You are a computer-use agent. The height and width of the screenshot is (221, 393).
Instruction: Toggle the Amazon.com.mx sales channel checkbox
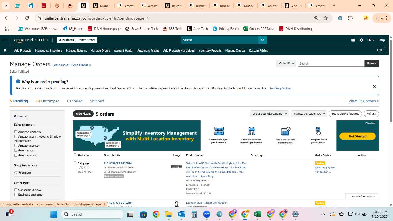click(16, 132)
